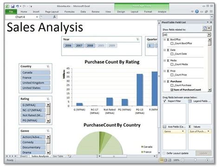Screen dimensions: 220x168
Task: Select Comedy in the Genre slicer
Action: click(33, 142)
